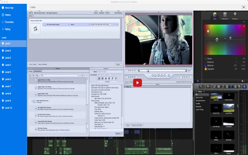Open History in the sidebar

pos(13,15)
